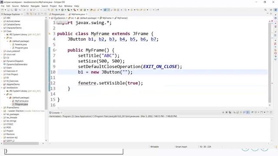Expand the JFrameDemo project node
The image size is (278, 156).
2,107
